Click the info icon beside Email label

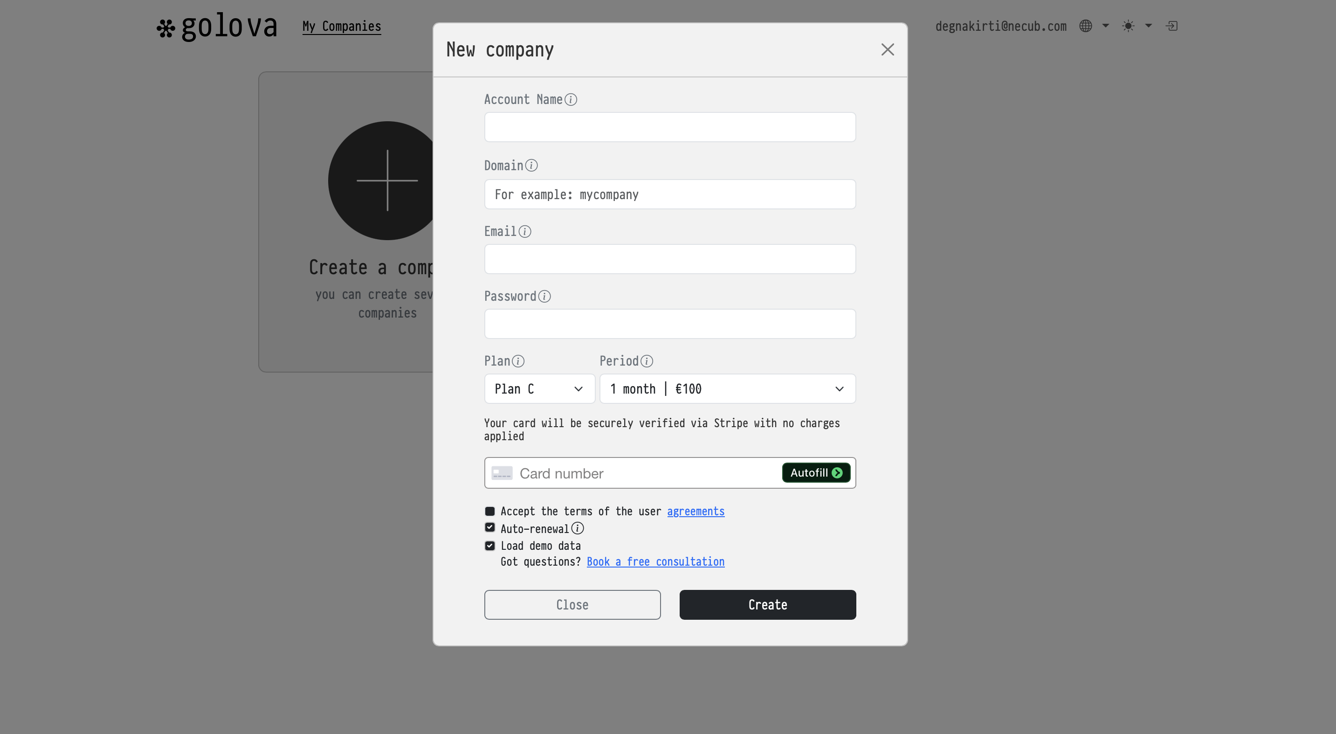point(525,231)
